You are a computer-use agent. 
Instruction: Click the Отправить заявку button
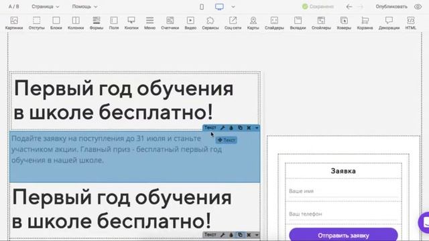click(343, 235)
